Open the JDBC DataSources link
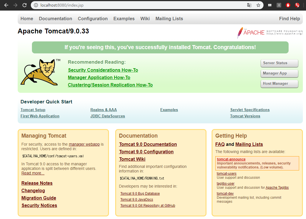The image size is (306, 219). [108, 116]
